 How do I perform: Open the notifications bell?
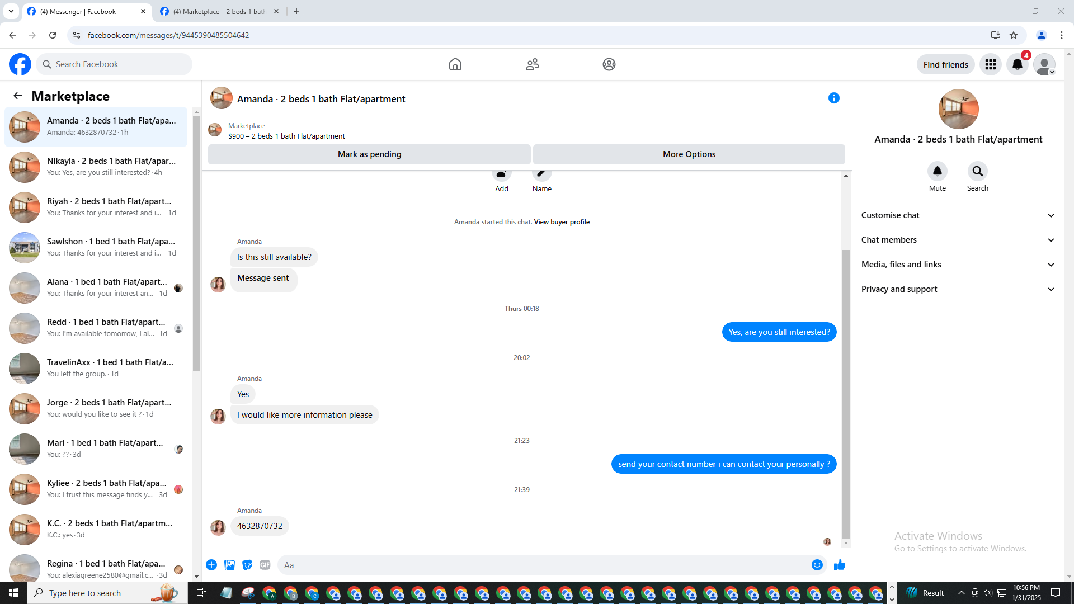coord(1018,64)
